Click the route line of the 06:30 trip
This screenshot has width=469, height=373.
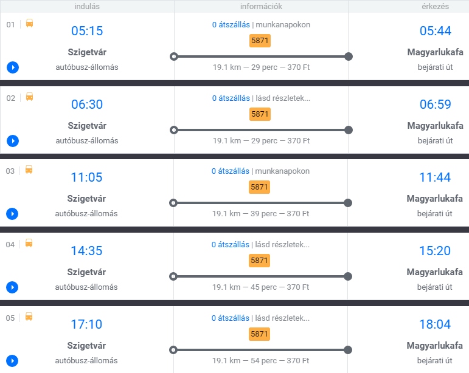(261, 130)
